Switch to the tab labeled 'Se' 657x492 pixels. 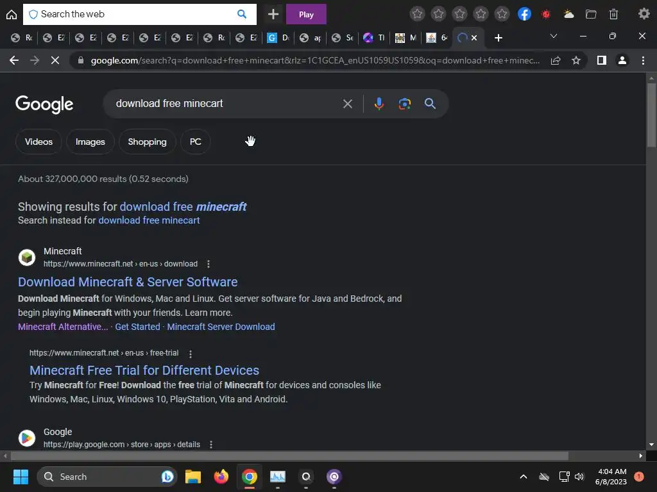tap(343, 38)
